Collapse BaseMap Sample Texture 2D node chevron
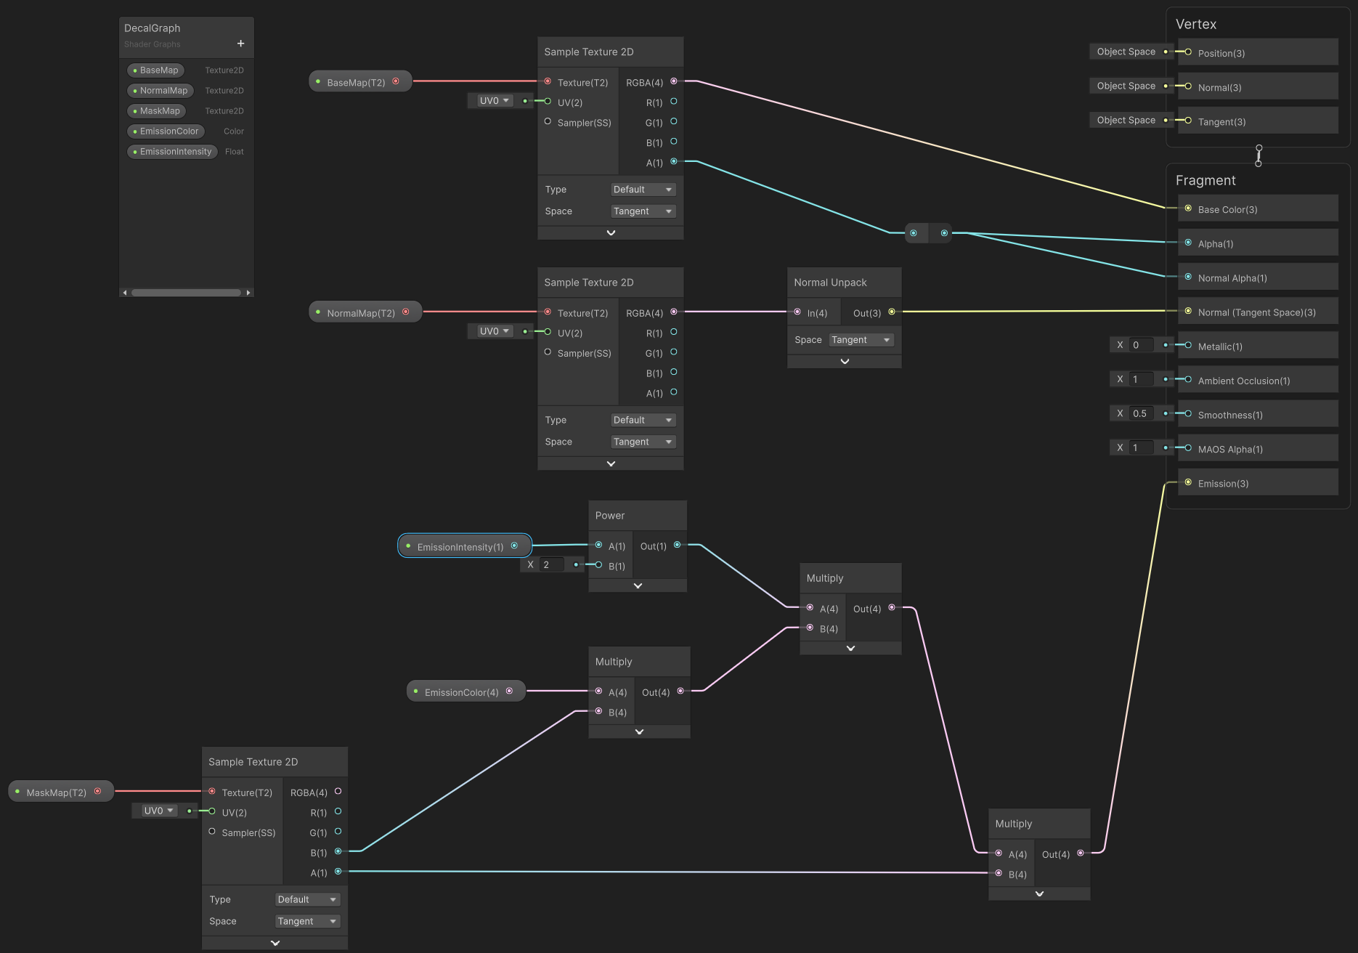The image size is (1358, 953). [x=611, y=233]
